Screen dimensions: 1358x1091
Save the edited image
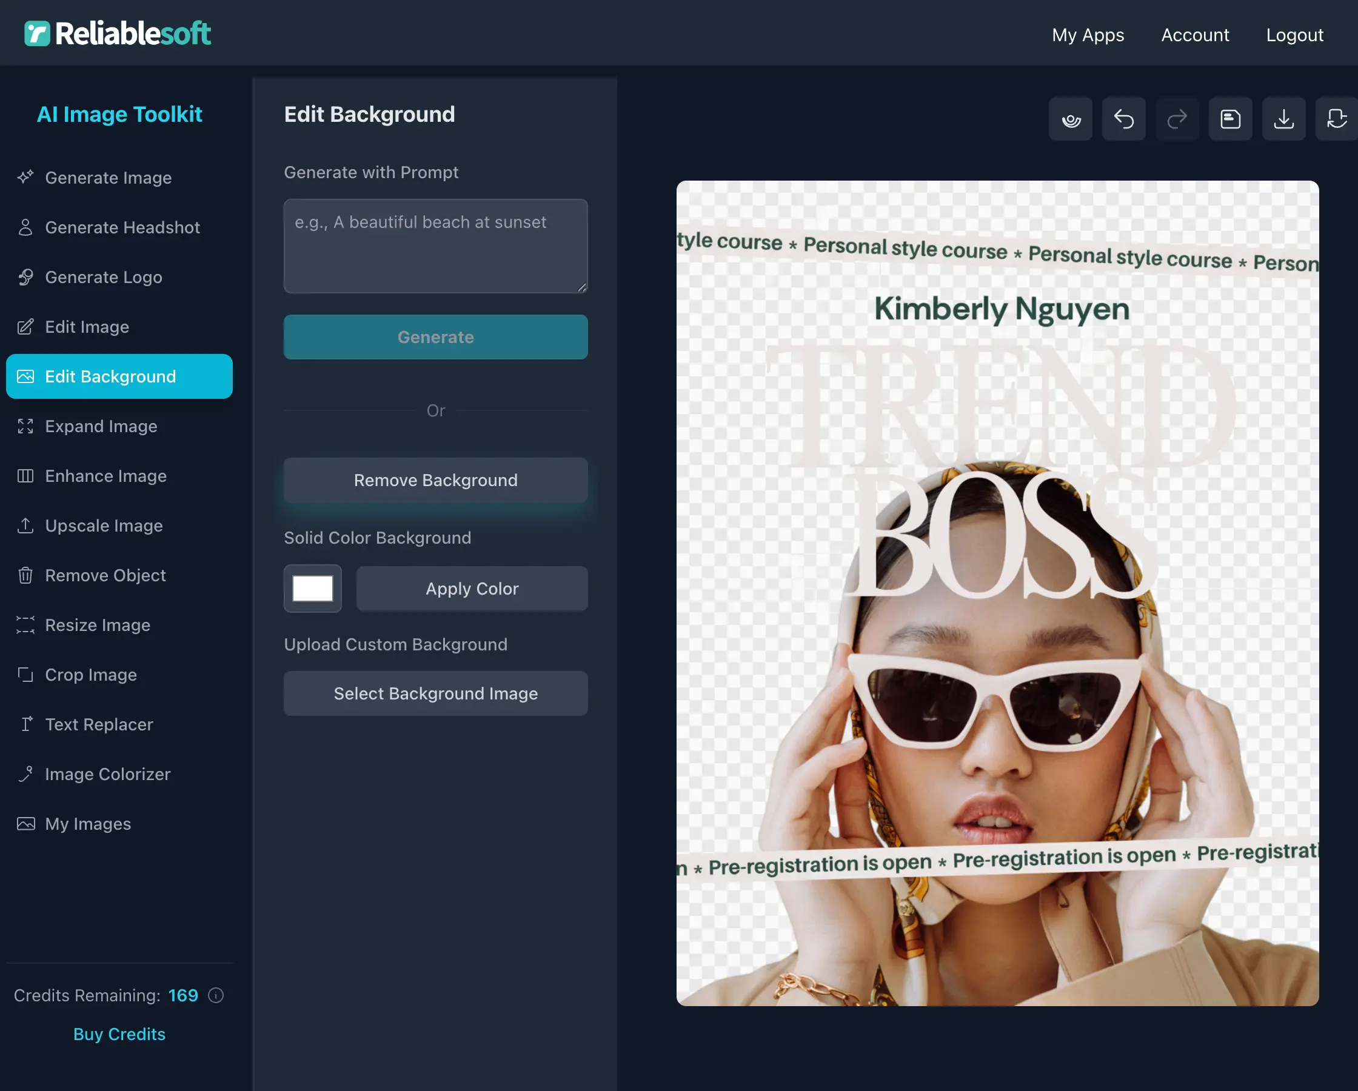(x=1230, y=119)
